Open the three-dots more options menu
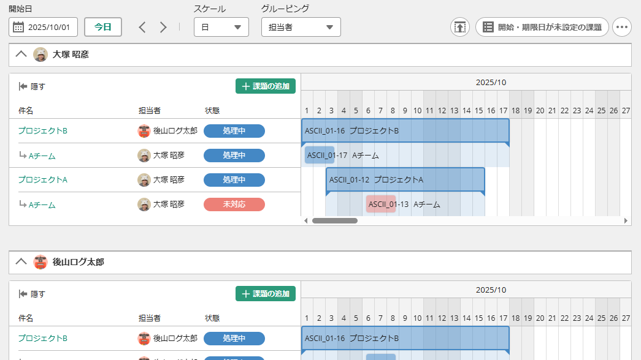 coord(621,27)
